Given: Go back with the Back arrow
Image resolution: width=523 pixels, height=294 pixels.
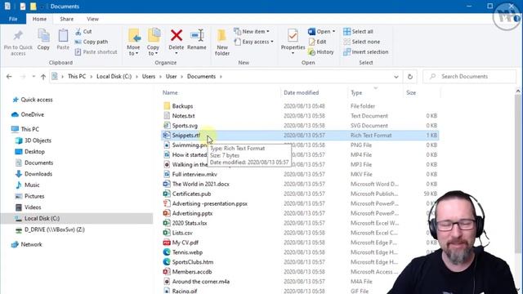Looking at the screenshot, I should (9, 77).
